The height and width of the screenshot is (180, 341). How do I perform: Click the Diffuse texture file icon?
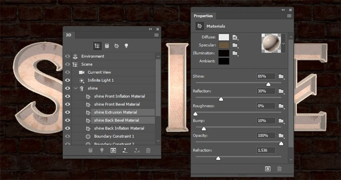tap(235, 37)
